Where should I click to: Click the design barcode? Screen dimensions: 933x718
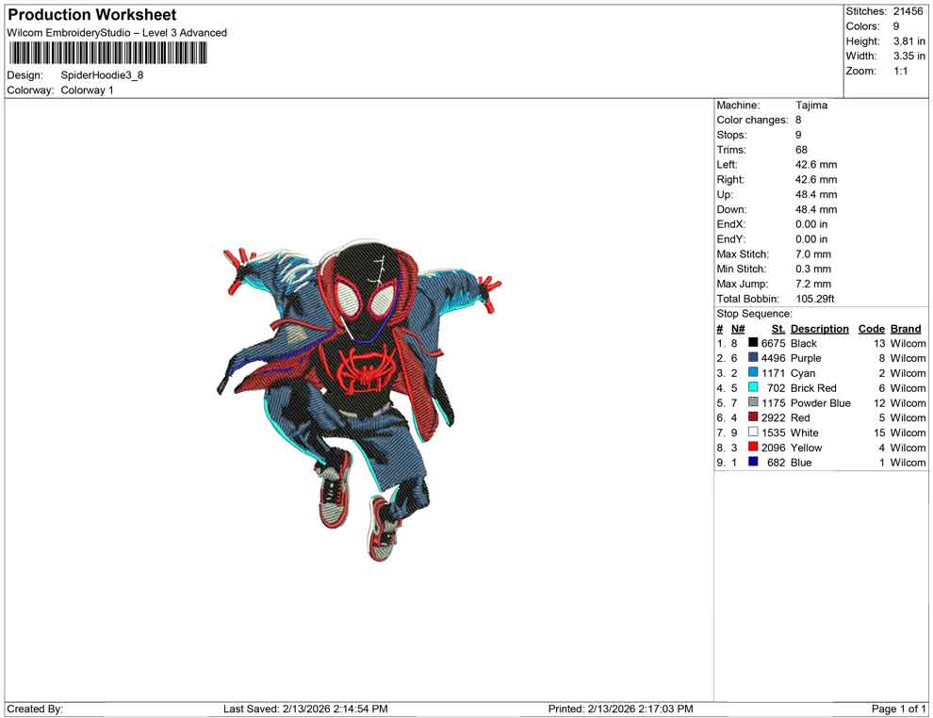tap(106, 55)
